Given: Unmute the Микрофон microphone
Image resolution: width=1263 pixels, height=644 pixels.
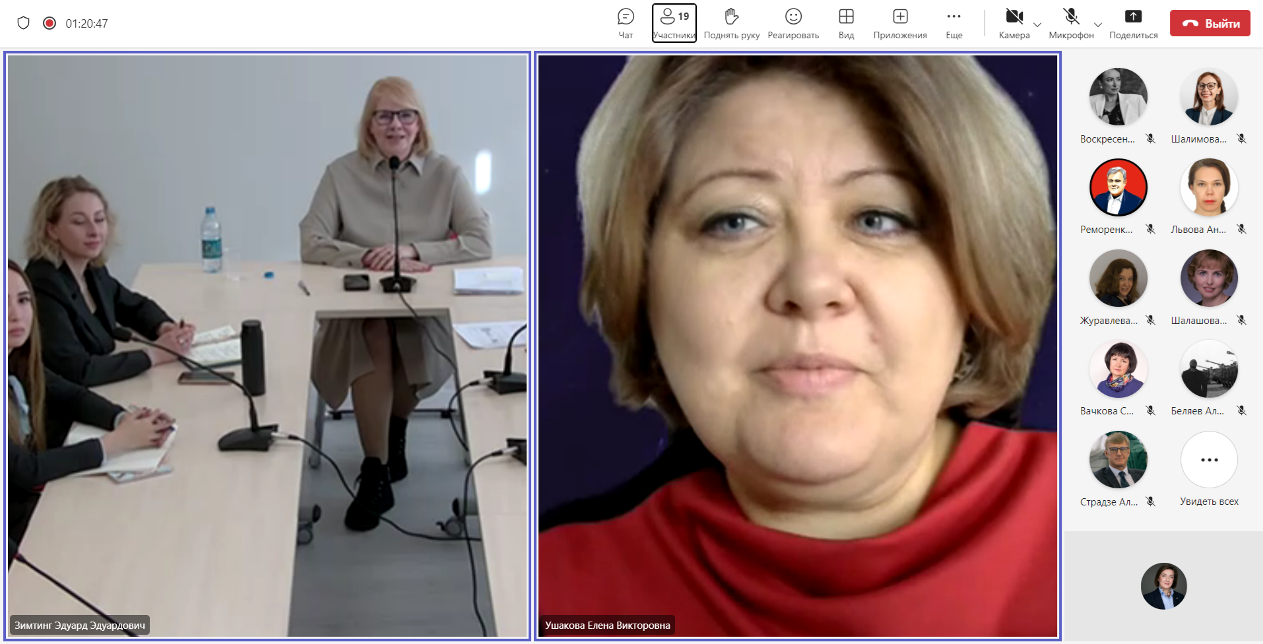Looking at the screenshot, I should click(1070, 16).
